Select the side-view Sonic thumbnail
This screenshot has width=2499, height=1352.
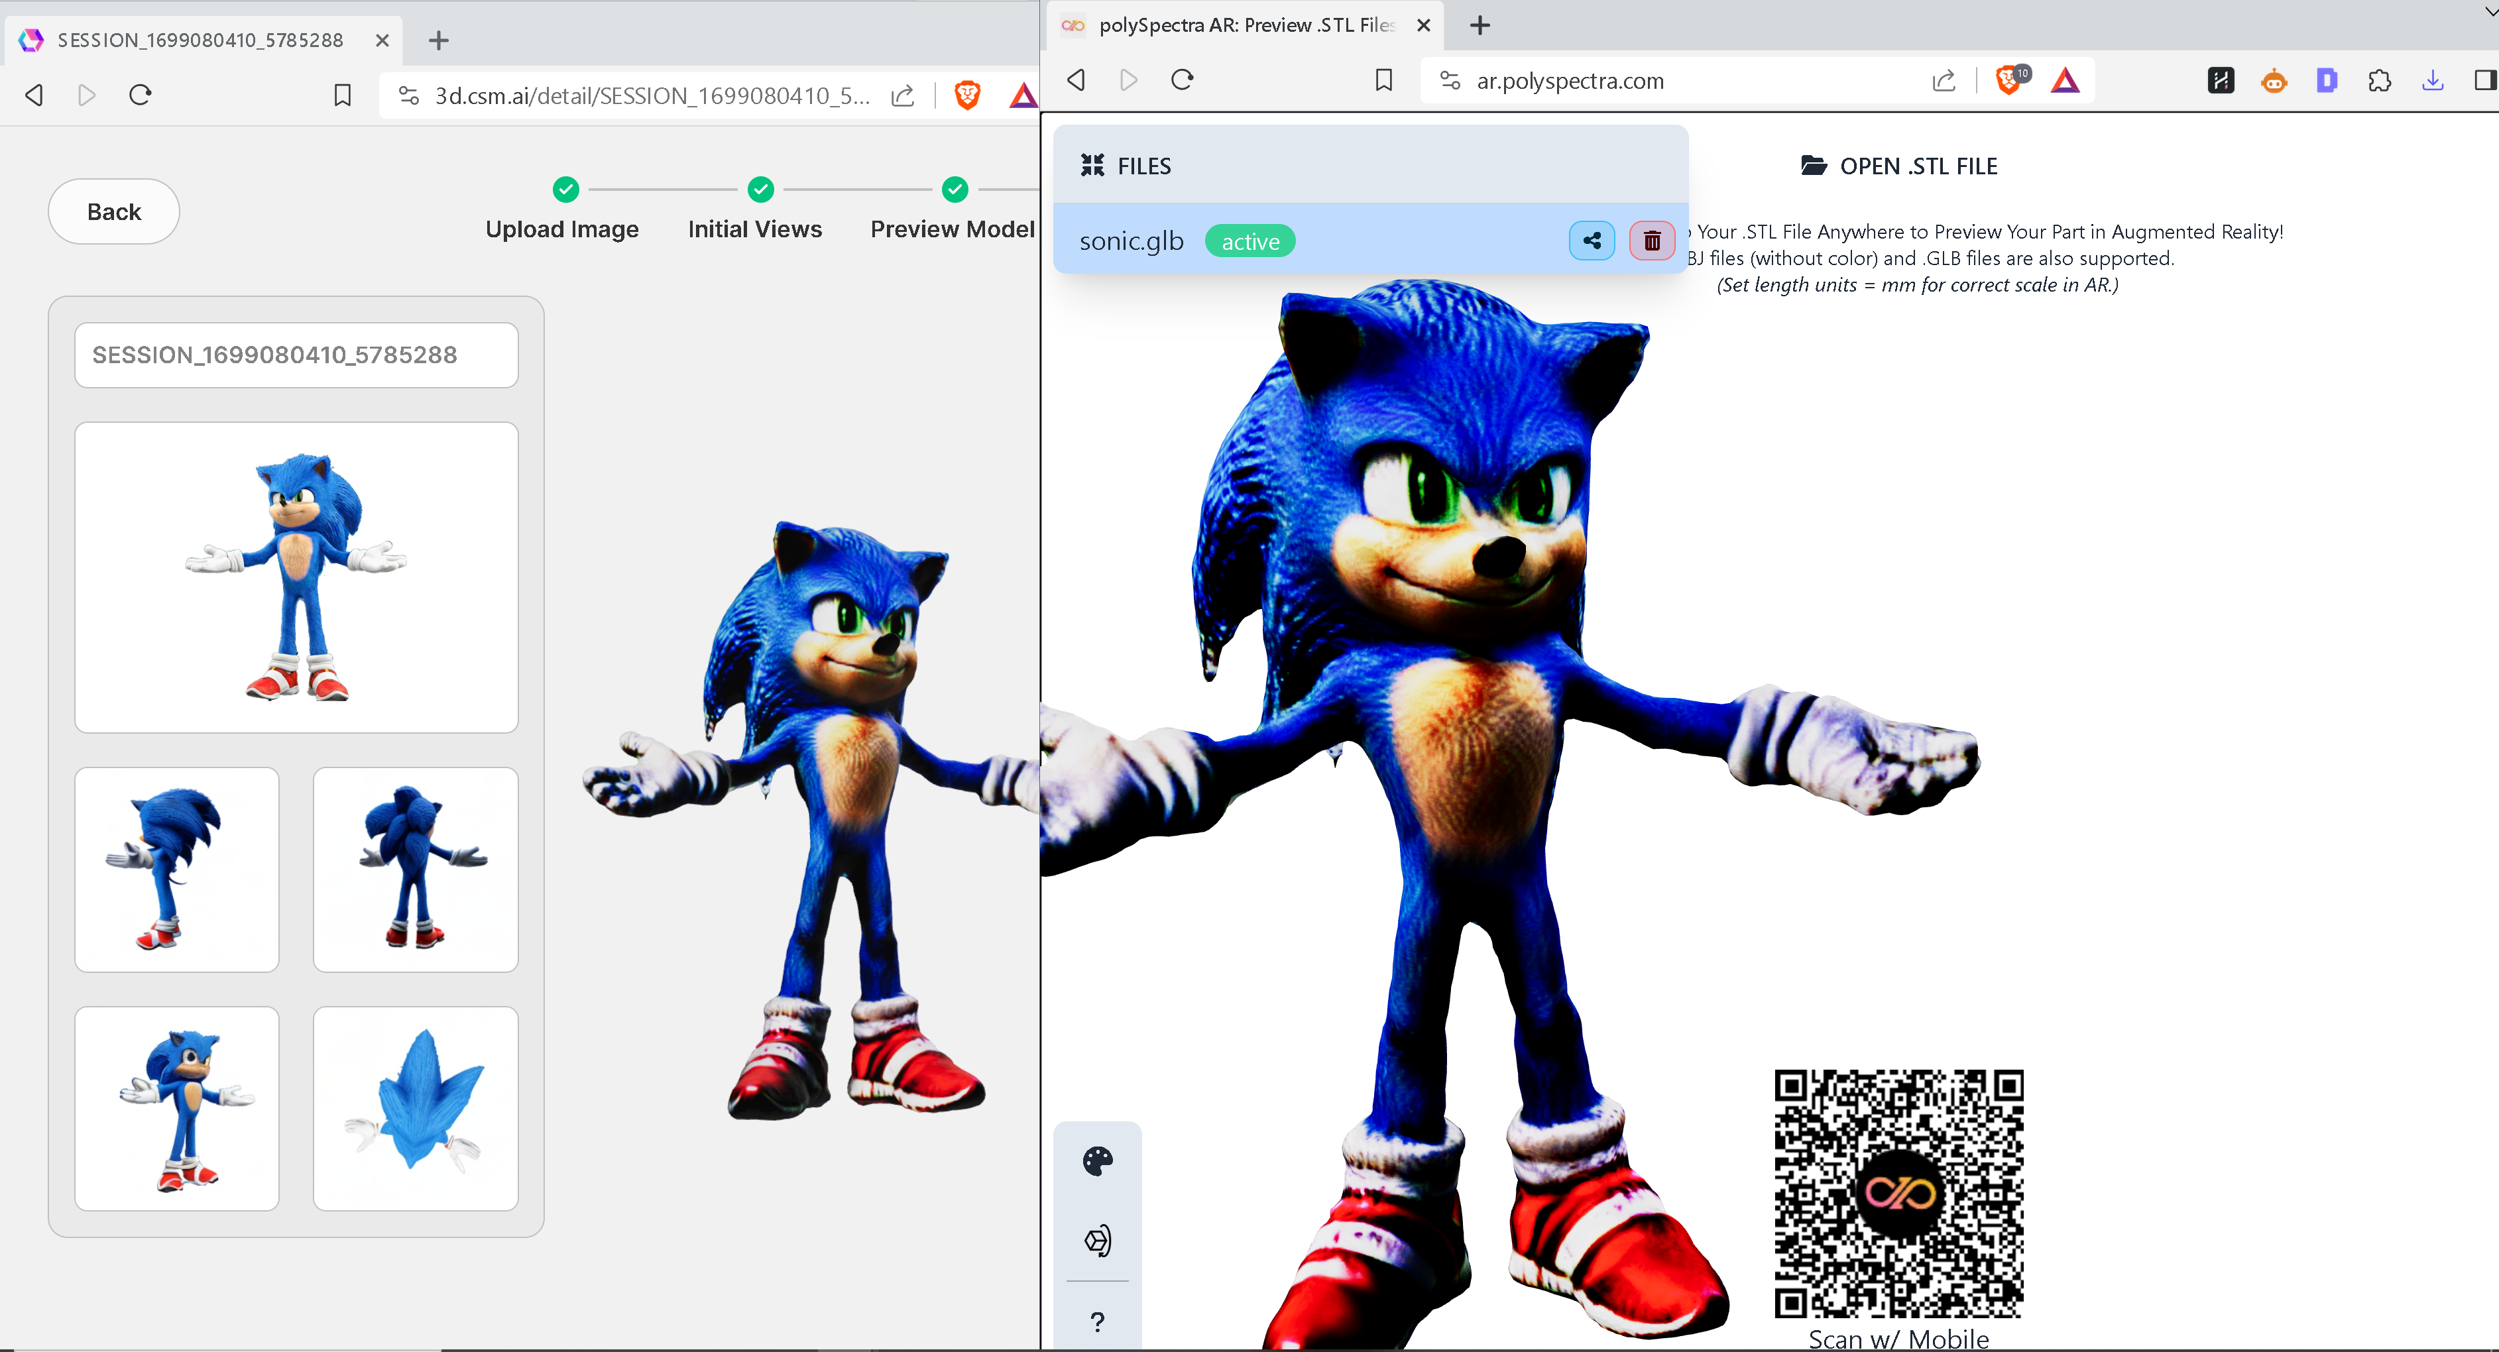pos(176,869)
